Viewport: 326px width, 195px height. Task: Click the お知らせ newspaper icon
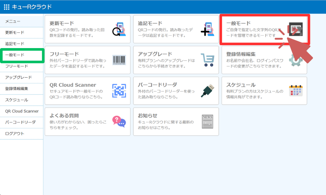(x=207, y=122)
